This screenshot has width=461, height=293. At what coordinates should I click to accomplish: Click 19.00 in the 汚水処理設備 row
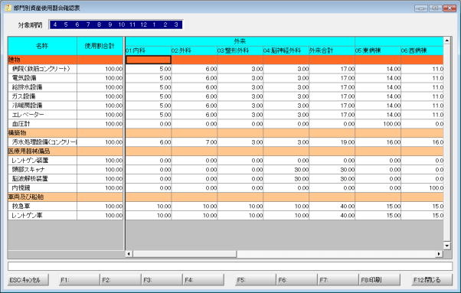click(x=332, y=142)
